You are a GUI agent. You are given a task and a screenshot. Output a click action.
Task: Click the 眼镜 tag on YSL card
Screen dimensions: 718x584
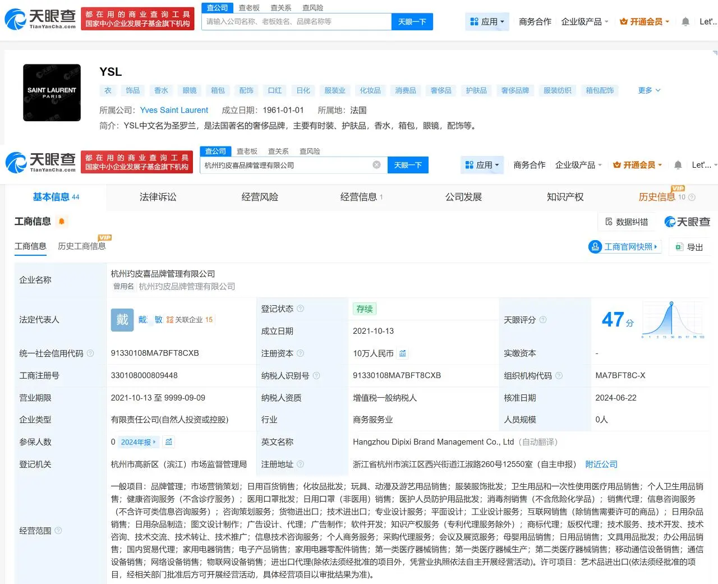coord(190,90)
